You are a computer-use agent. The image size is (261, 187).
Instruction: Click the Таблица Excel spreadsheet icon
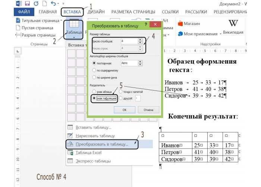click(70, 153)
